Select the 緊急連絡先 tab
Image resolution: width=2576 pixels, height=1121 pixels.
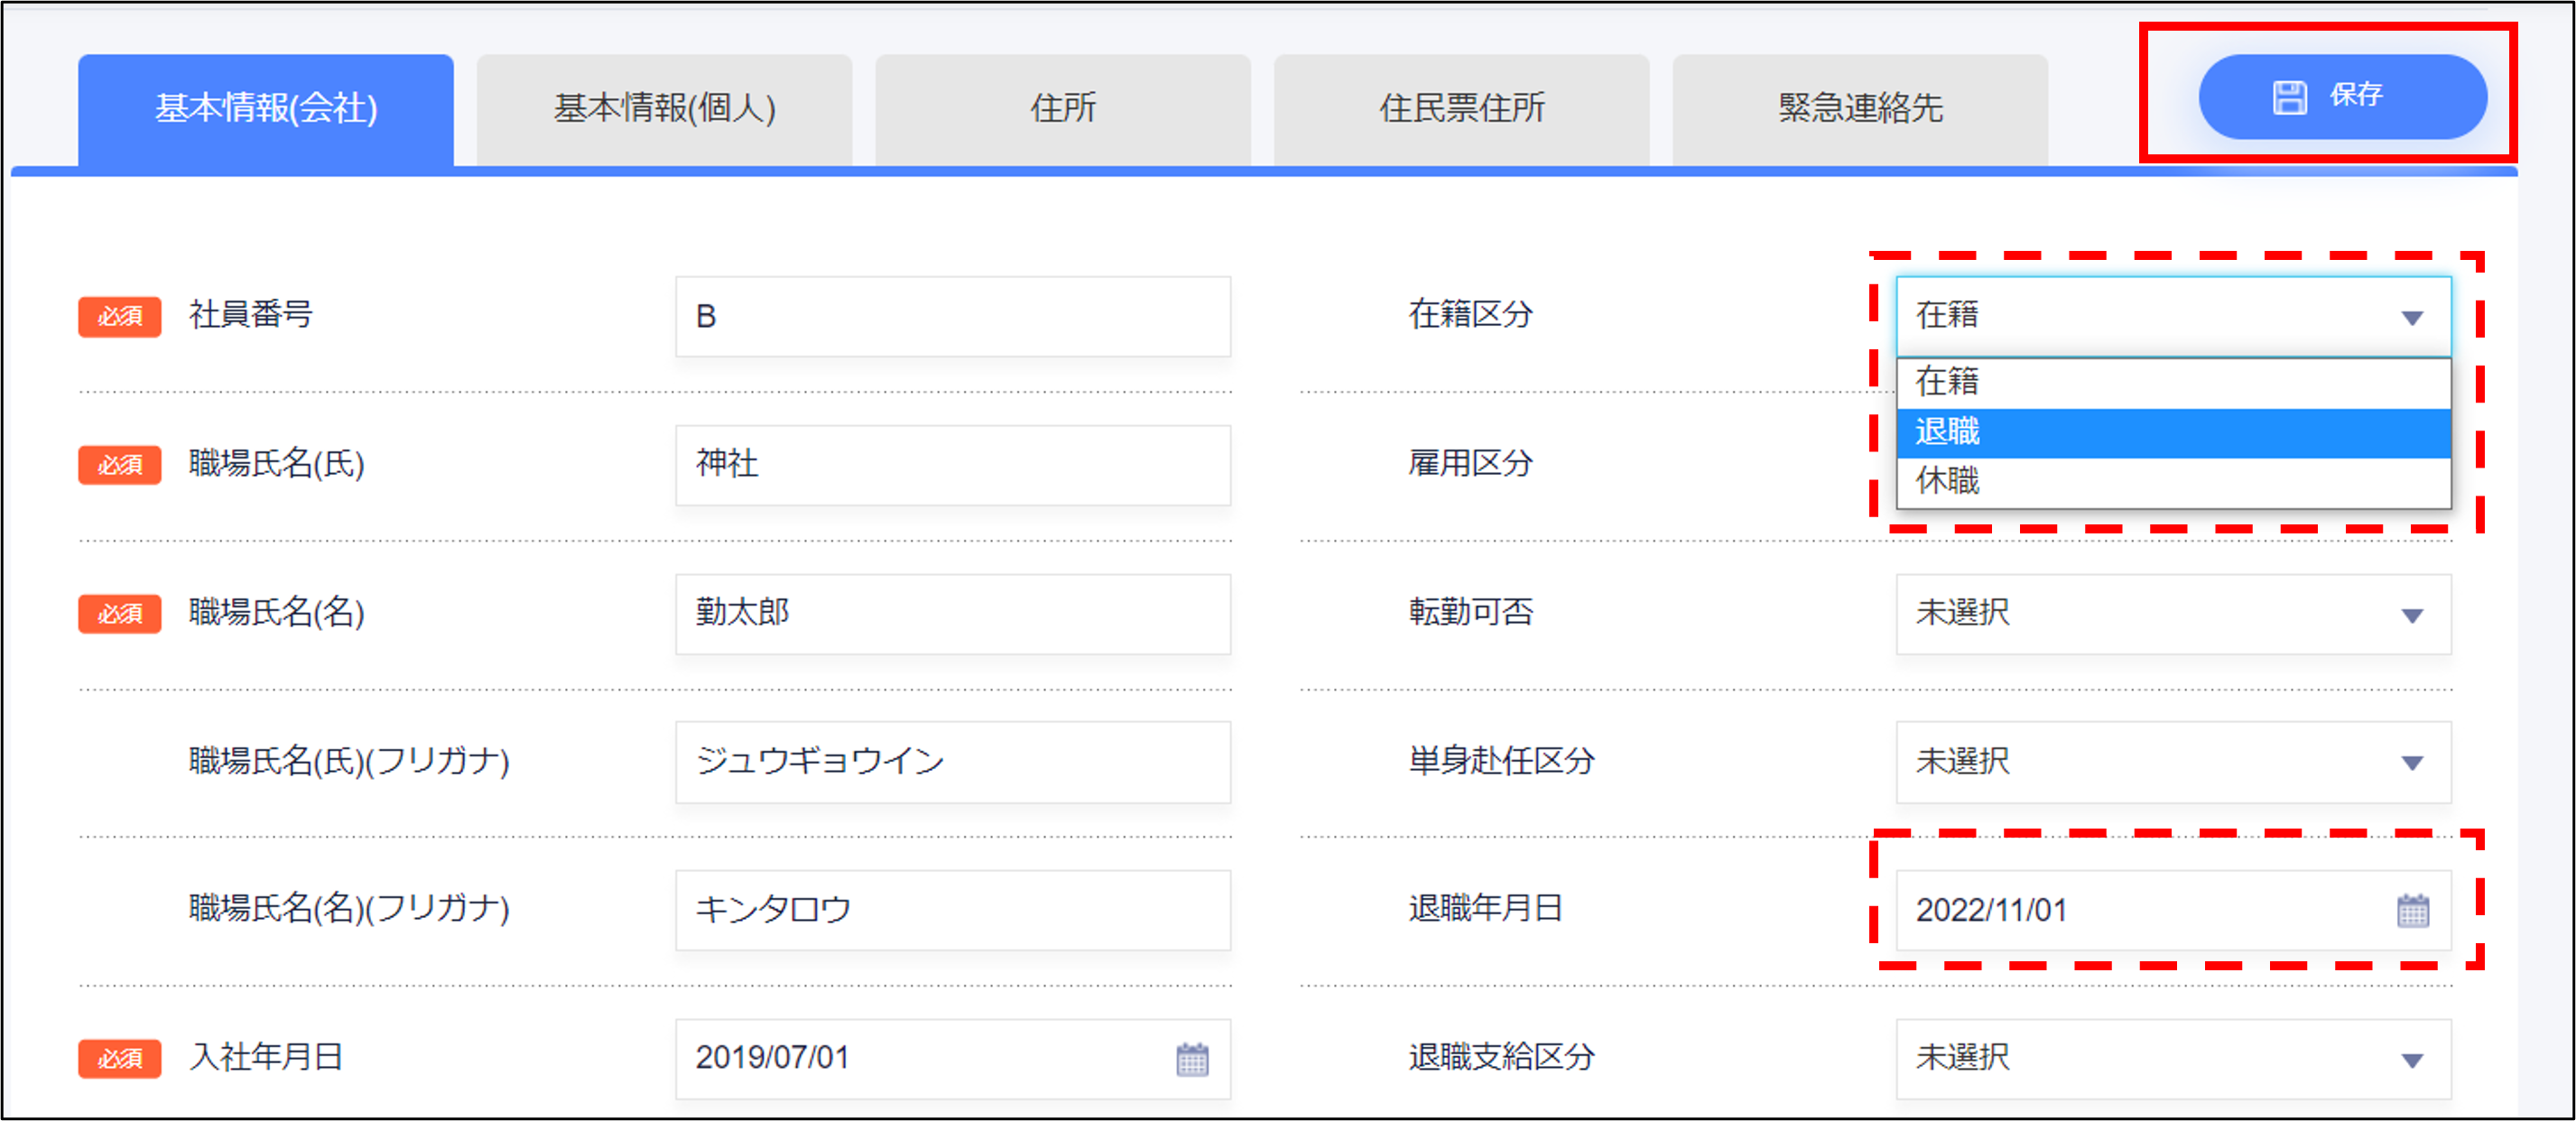1859,109
